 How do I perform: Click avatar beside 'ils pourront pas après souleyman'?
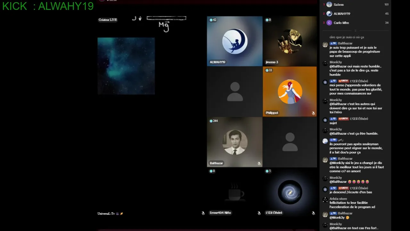[325, 141]
